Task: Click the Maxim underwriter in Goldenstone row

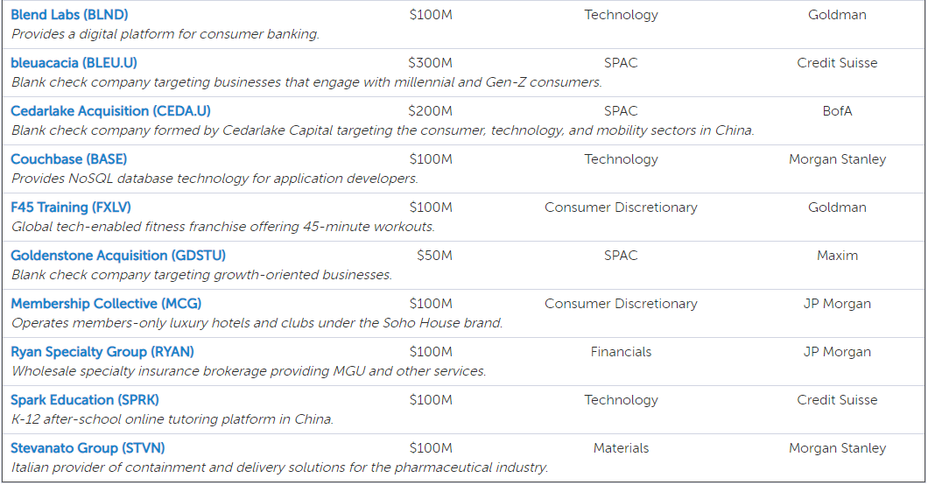Action: pyautogui.click(x=838, y=256)
